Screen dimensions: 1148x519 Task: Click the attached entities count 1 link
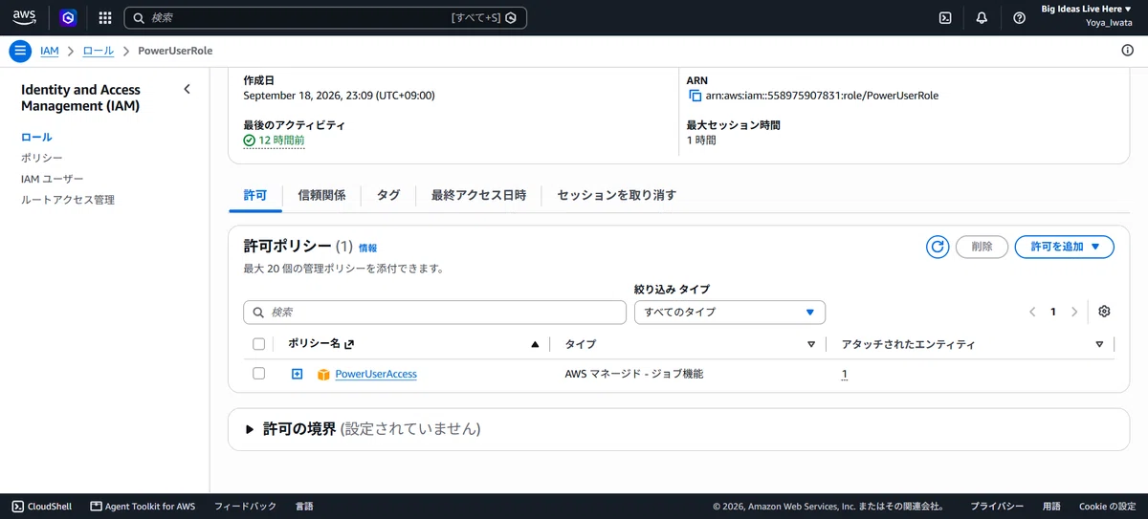point(845,375)
